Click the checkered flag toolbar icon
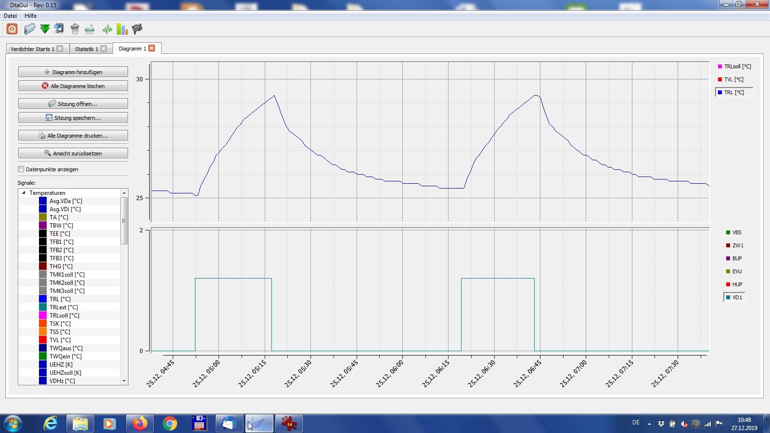This screenshot has height=433, width=770. pyautogui.click(x=137, y=29)
